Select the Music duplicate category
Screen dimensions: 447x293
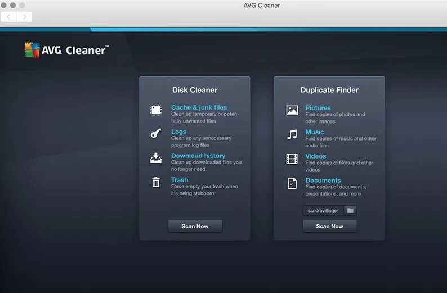click(315, 132)
